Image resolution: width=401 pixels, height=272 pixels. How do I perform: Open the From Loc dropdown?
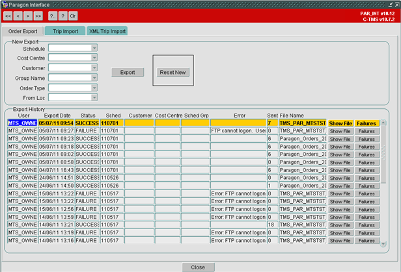[x=94, y=97]
